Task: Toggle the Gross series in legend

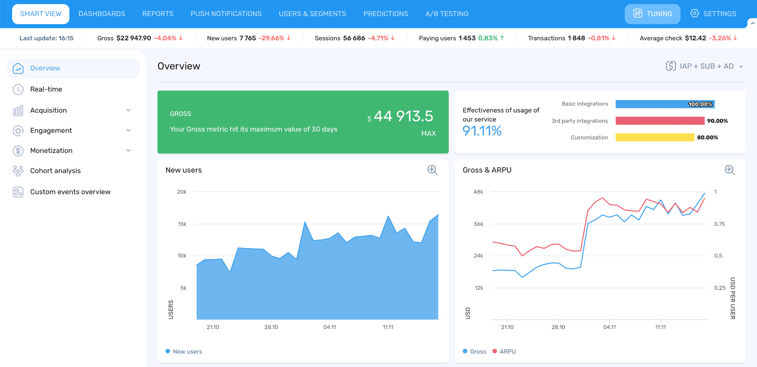Action: click(x=474, y=351)
